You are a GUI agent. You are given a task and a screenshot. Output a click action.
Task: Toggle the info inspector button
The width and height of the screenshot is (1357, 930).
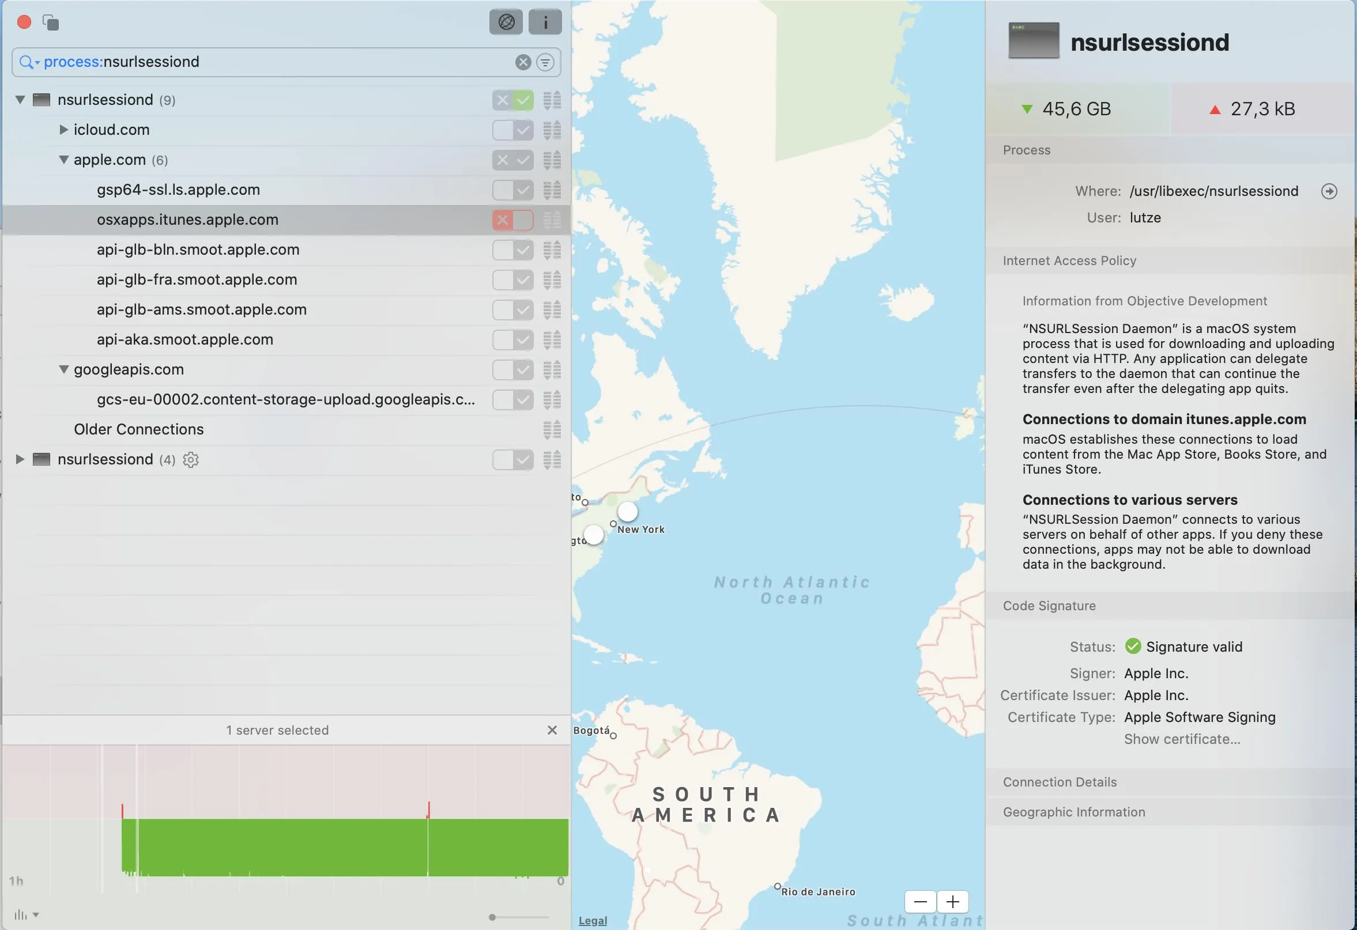click(545, 22)
